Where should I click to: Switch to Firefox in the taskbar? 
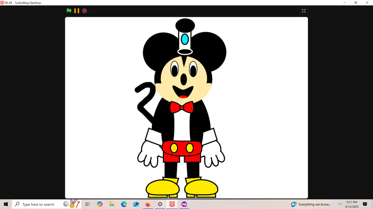point(148,204)
